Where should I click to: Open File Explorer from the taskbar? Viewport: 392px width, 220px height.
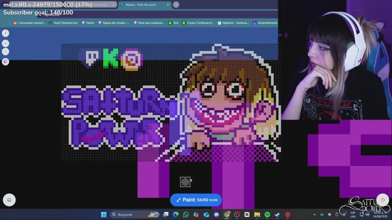[257, 215]
